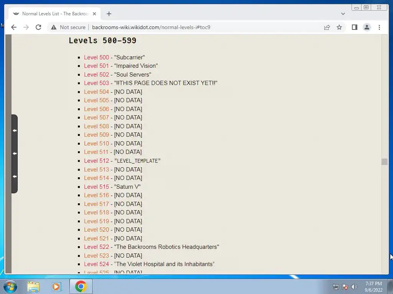Screen dimensions: 393x294
Task: Open a new tab with plus button
Action: (x=109, y=14)
